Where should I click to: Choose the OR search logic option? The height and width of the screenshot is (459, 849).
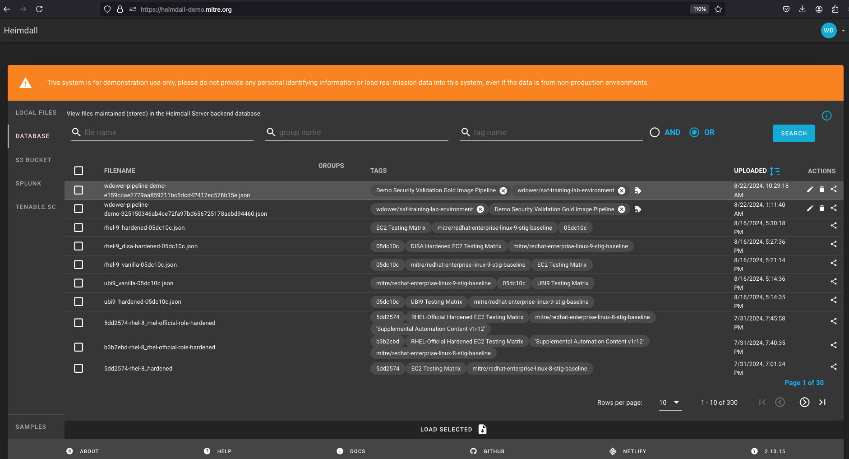pos(694,132)
